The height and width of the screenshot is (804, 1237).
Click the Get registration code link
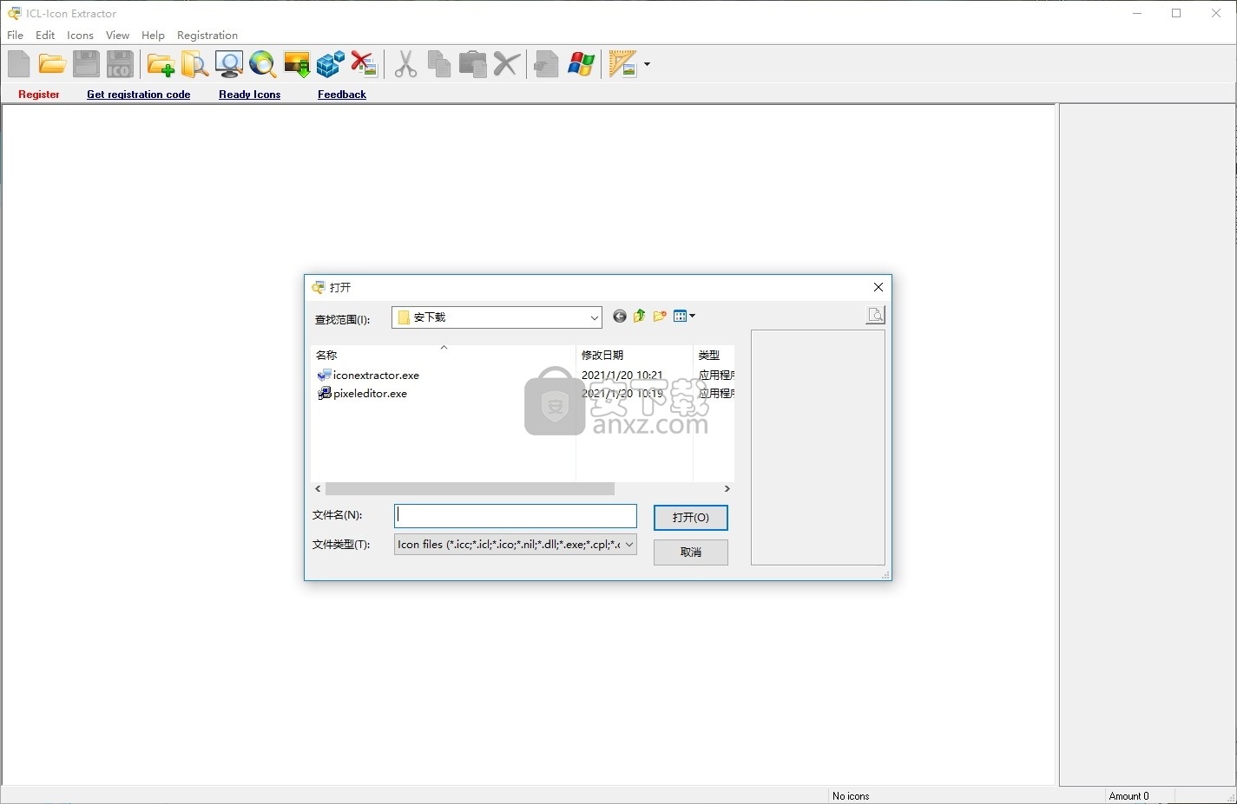(x=139, y=95)
